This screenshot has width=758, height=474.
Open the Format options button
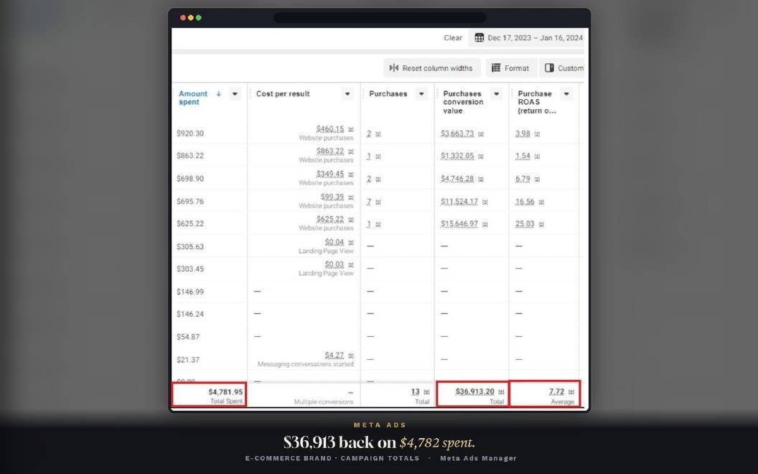[510, 68]
